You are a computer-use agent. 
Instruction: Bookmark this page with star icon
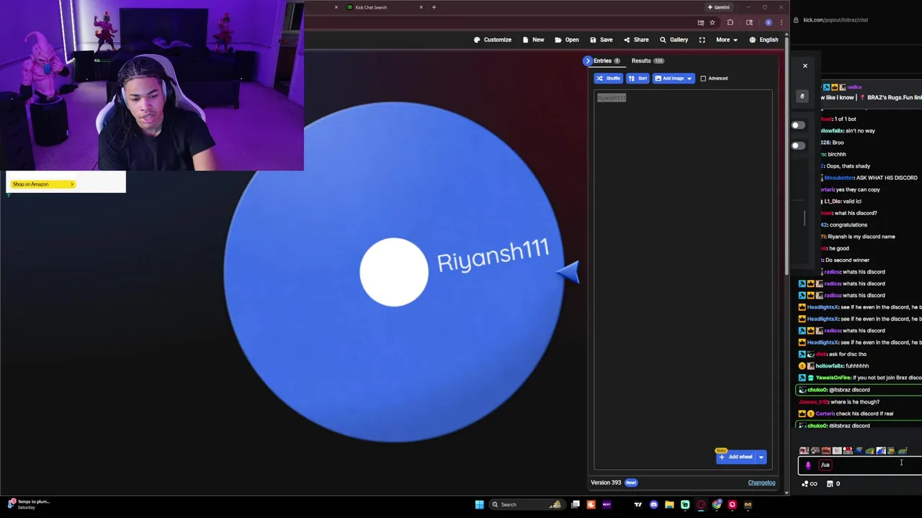coord(712,22)
